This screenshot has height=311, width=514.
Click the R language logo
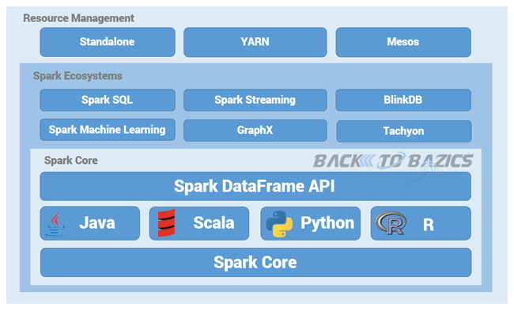coord(391,223)
